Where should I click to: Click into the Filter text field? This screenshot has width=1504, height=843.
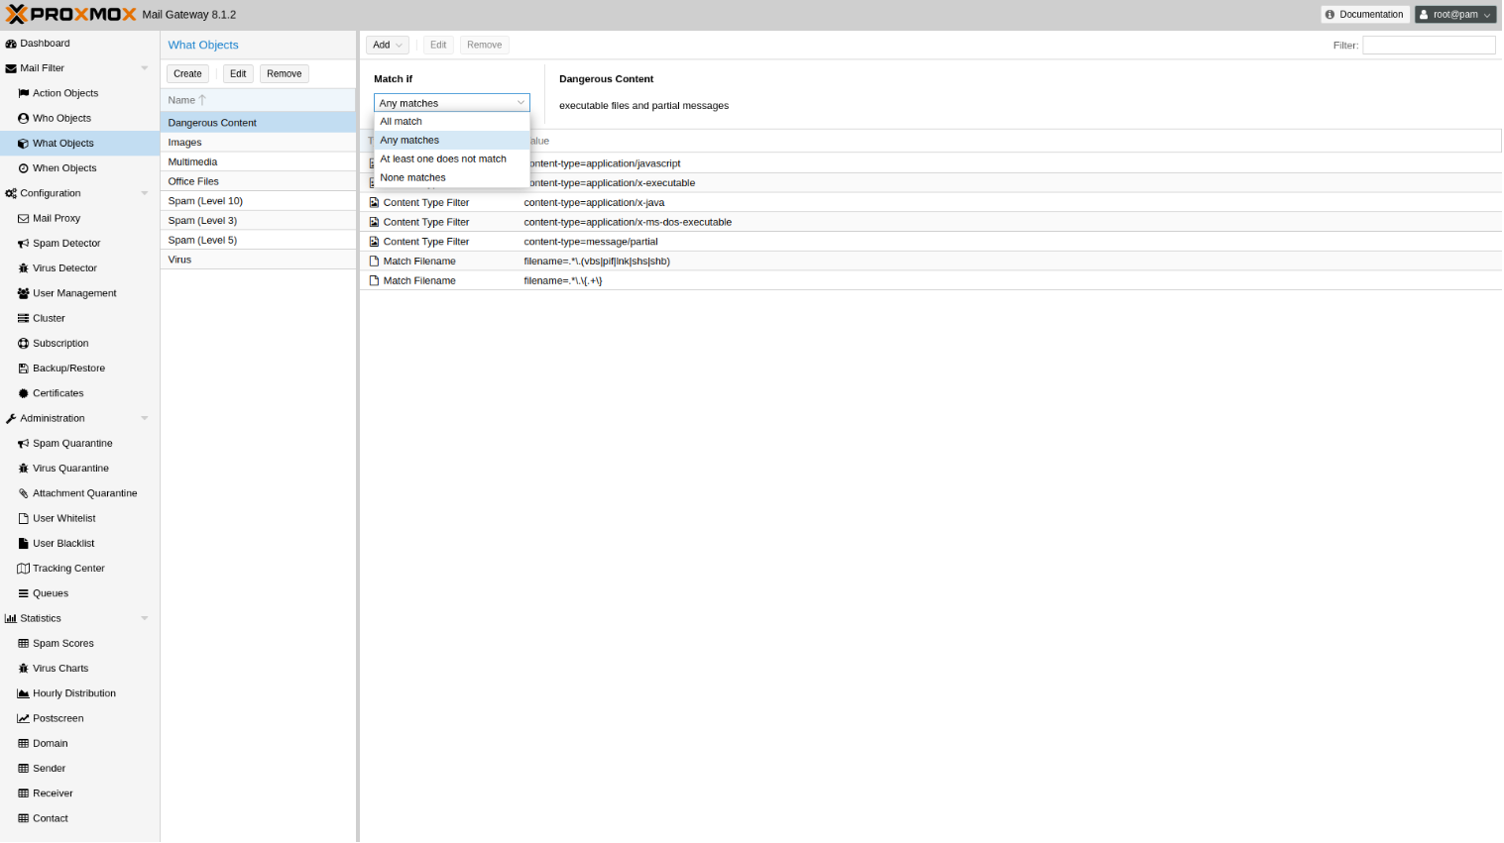coord(1428,46)
